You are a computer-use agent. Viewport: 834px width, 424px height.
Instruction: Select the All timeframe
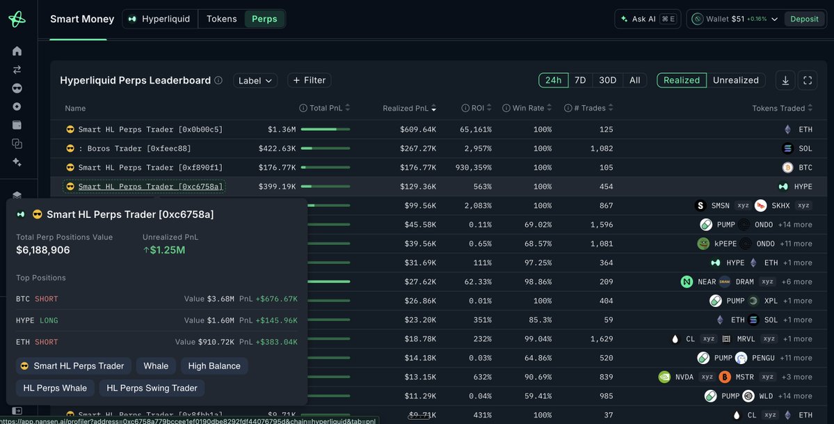pos(634,81)
